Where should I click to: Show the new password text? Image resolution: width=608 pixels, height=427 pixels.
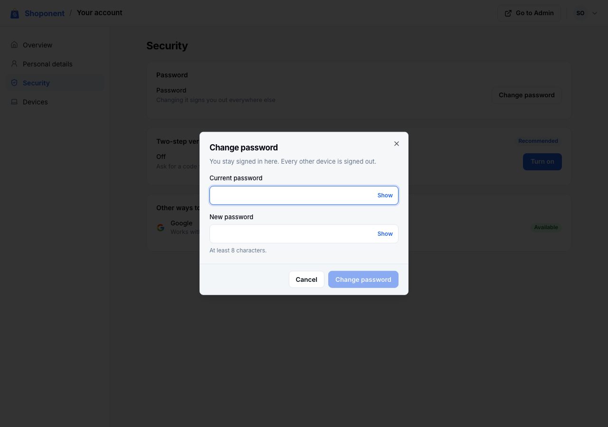385,234
